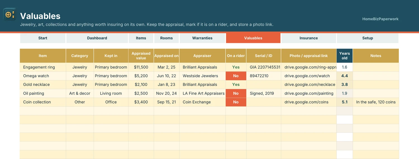Select the Item column header

point(43,56)
